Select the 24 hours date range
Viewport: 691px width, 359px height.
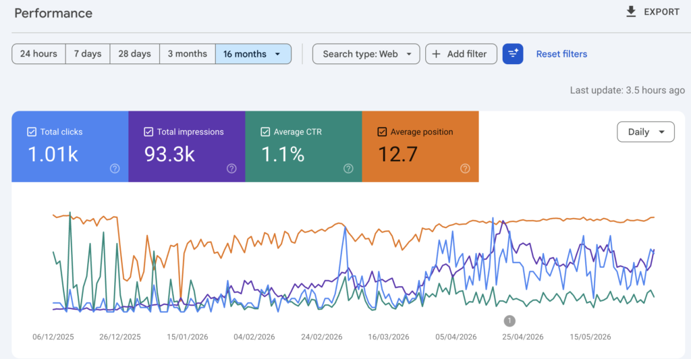pyautogui.click(x=38, y=54)
